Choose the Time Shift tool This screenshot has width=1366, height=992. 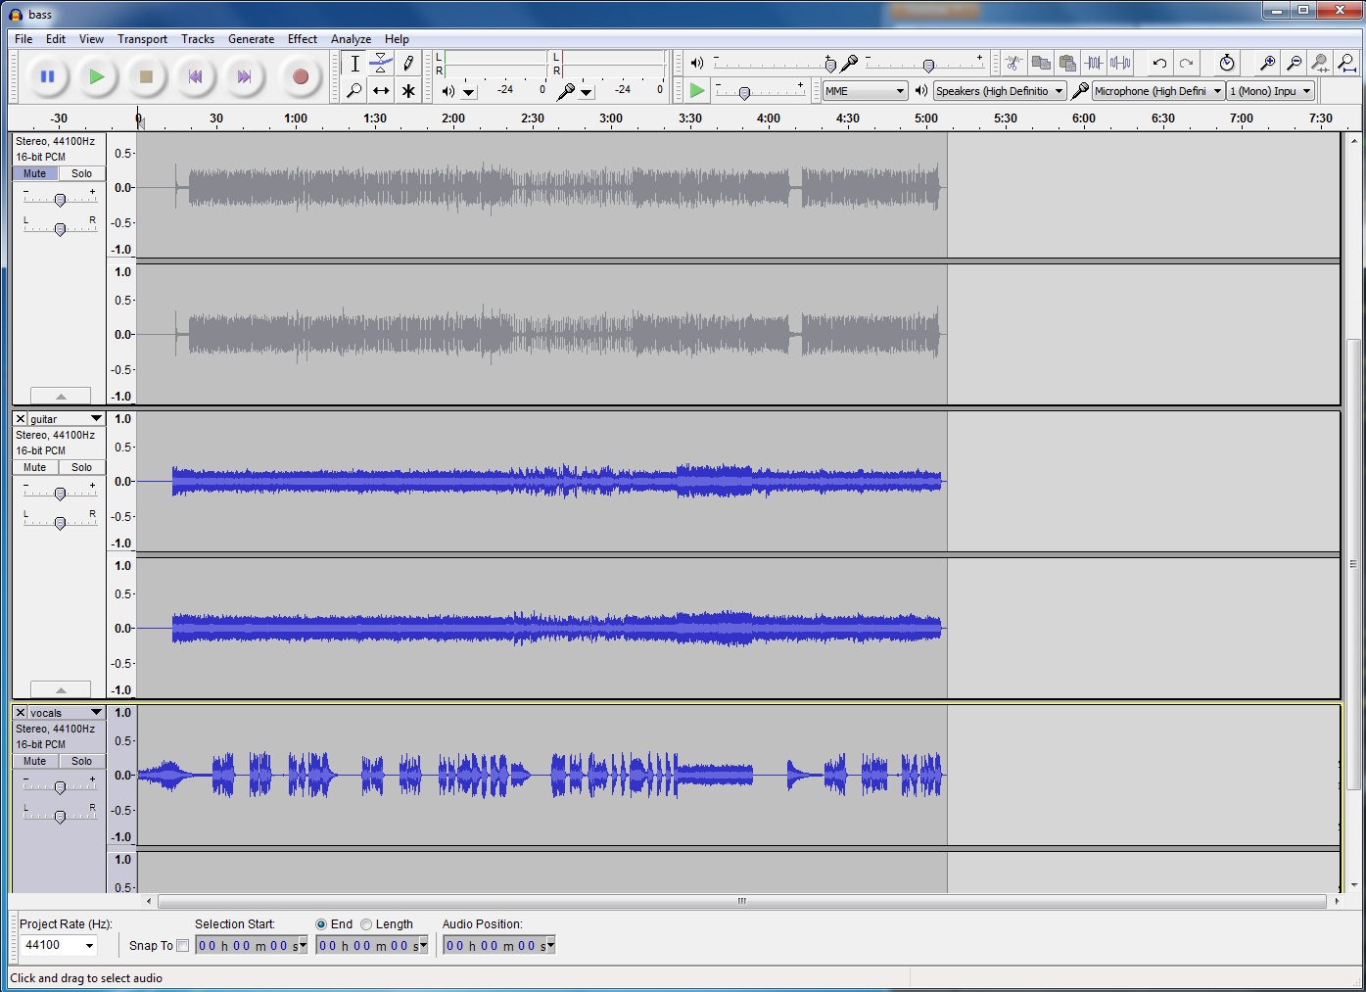(381, 91)
